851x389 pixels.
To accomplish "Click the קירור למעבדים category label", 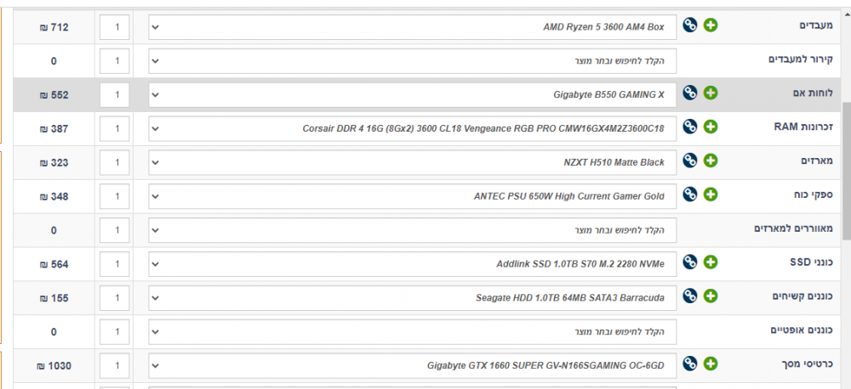I will [x=801, y=59].
